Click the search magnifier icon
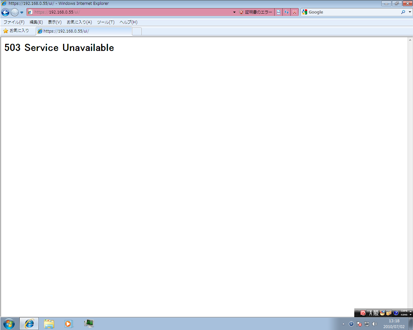Screen dimensions: 413x330 point(403,12)
